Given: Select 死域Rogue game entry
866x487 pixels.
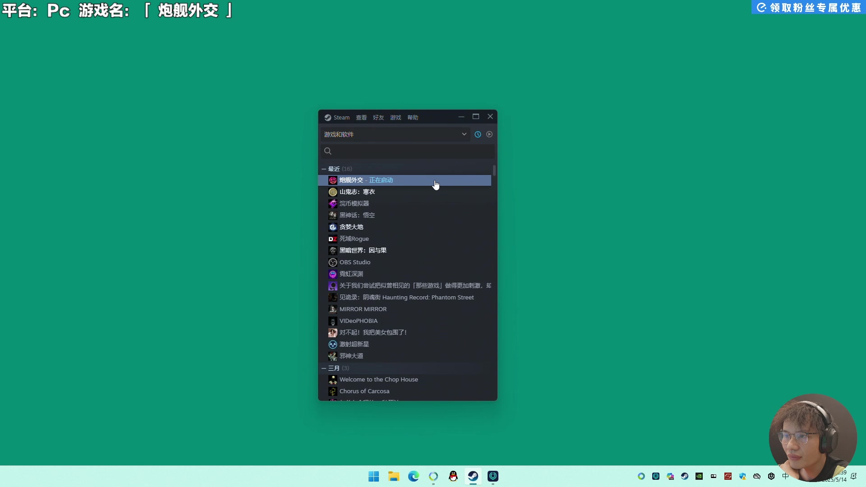Looking at the screenshot, I should click(x=405, y=239).
